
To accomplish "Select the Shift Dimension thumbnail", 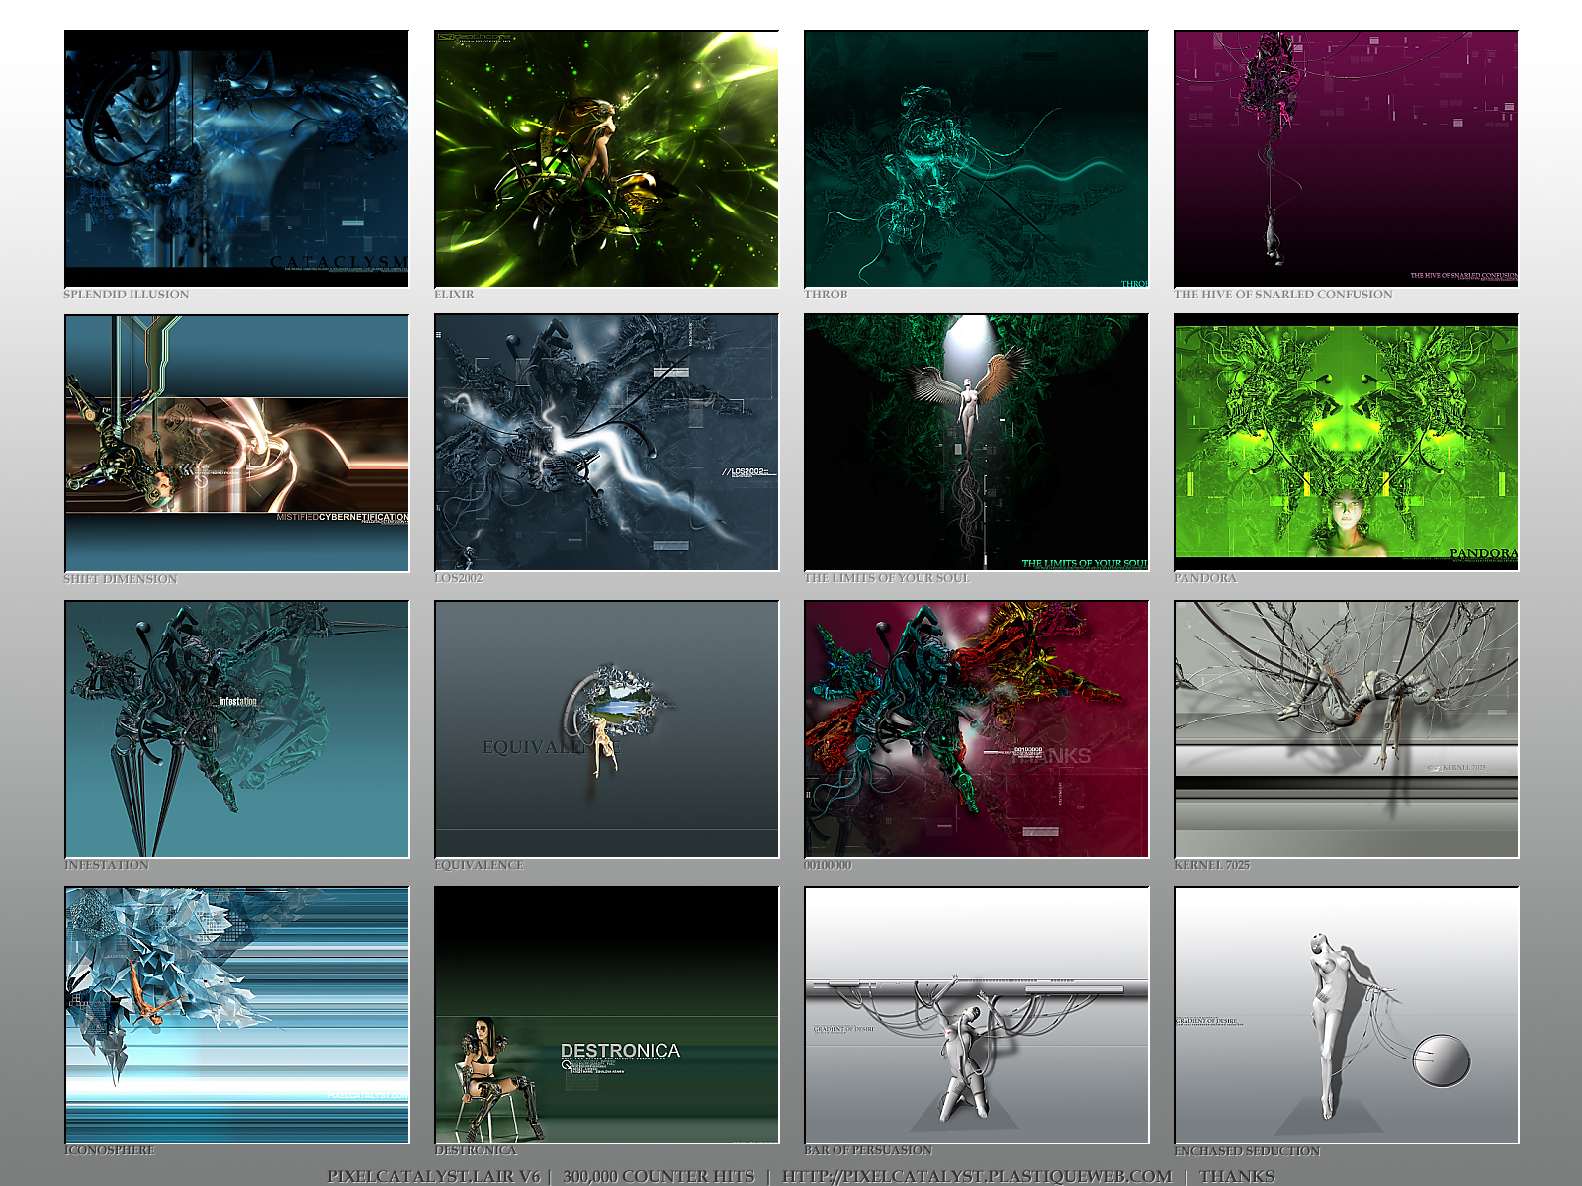I will [x=236, y=443].
